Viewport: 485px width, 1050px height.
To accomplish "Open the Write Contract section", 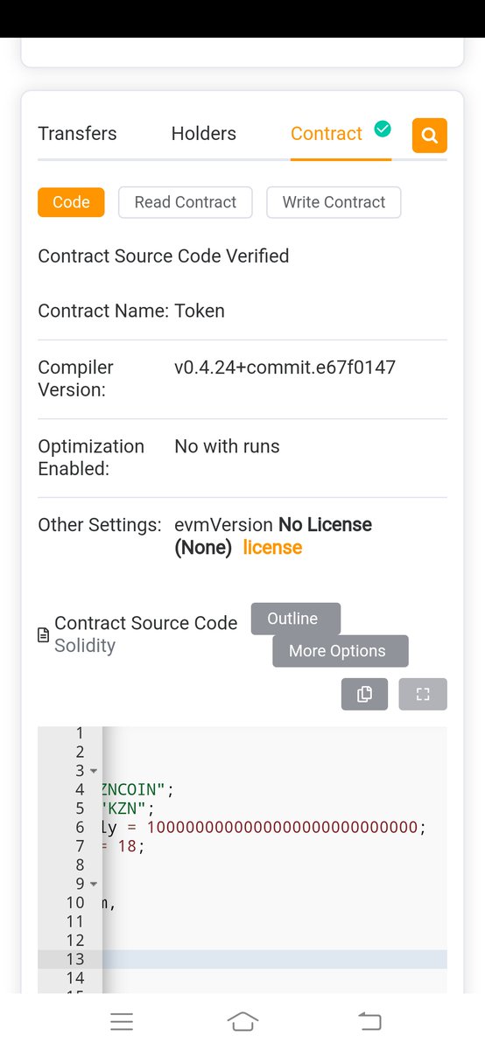I will point(334,202).
